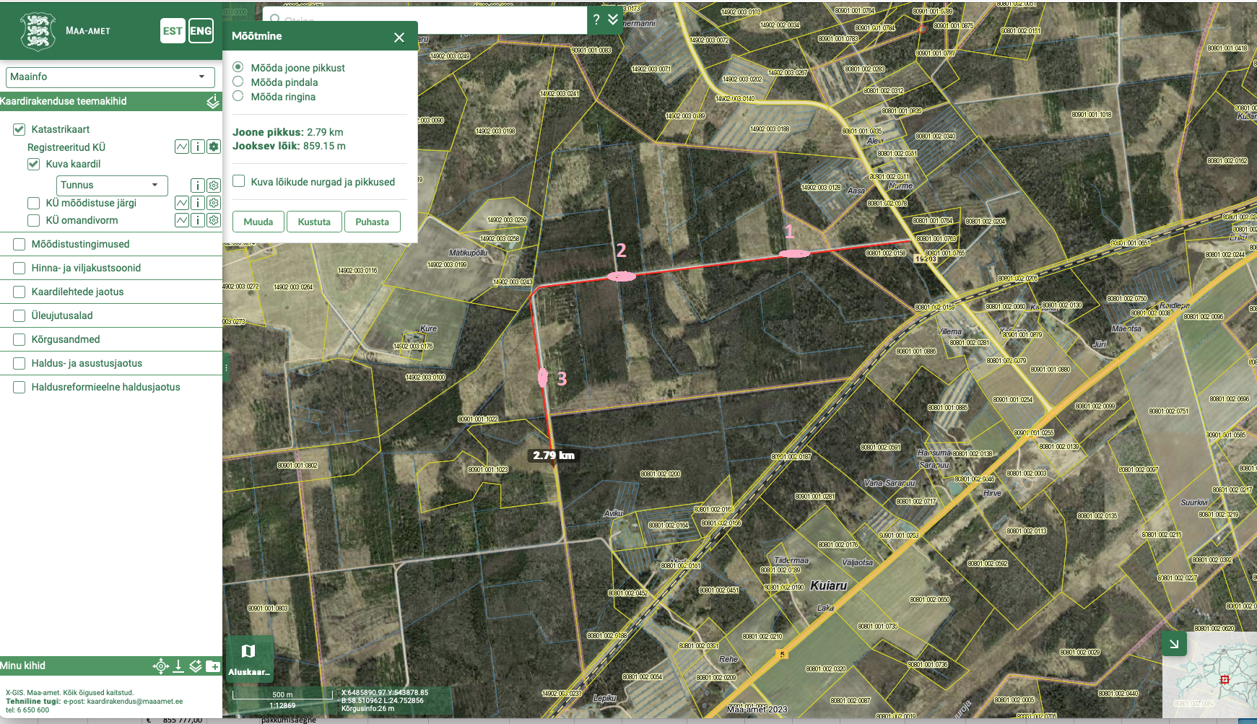Open the Aluskaart basemap selector

tap(248, 658)
